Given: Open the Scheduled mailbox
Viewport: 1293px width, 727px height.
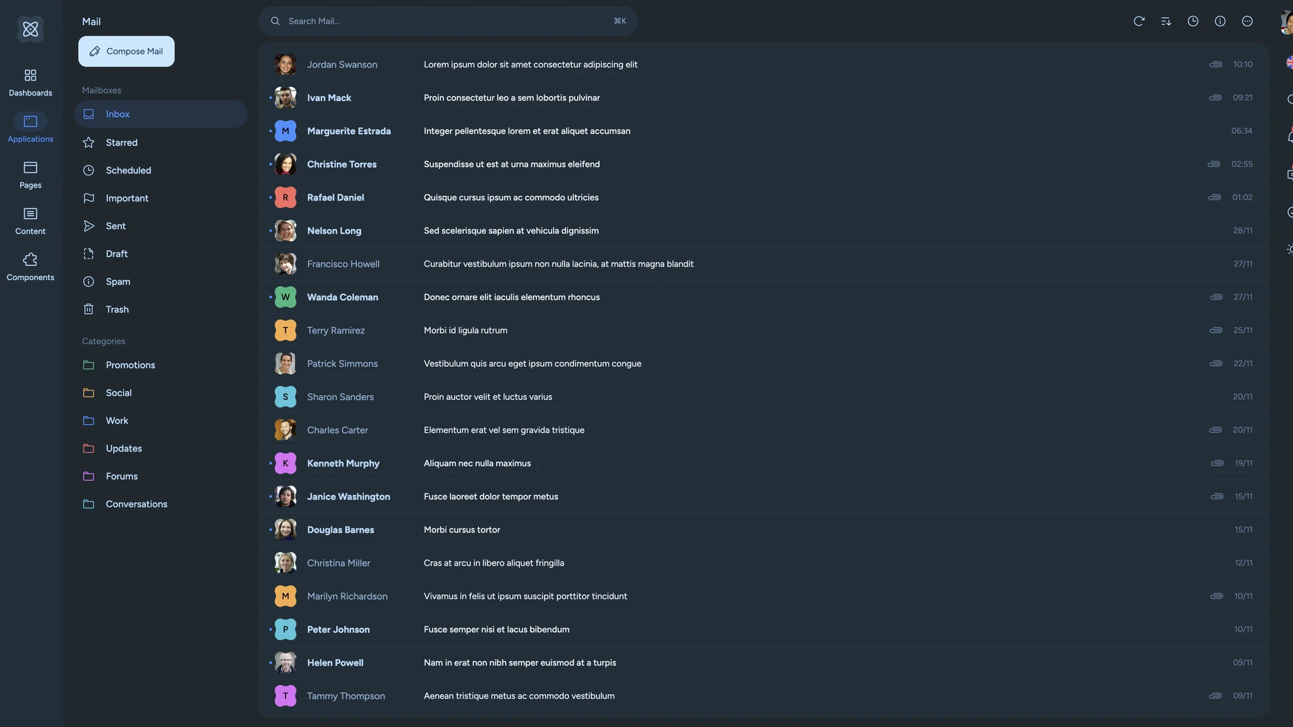Looking at the screenshot, I should pyautogui.click(x=160, y=170).
